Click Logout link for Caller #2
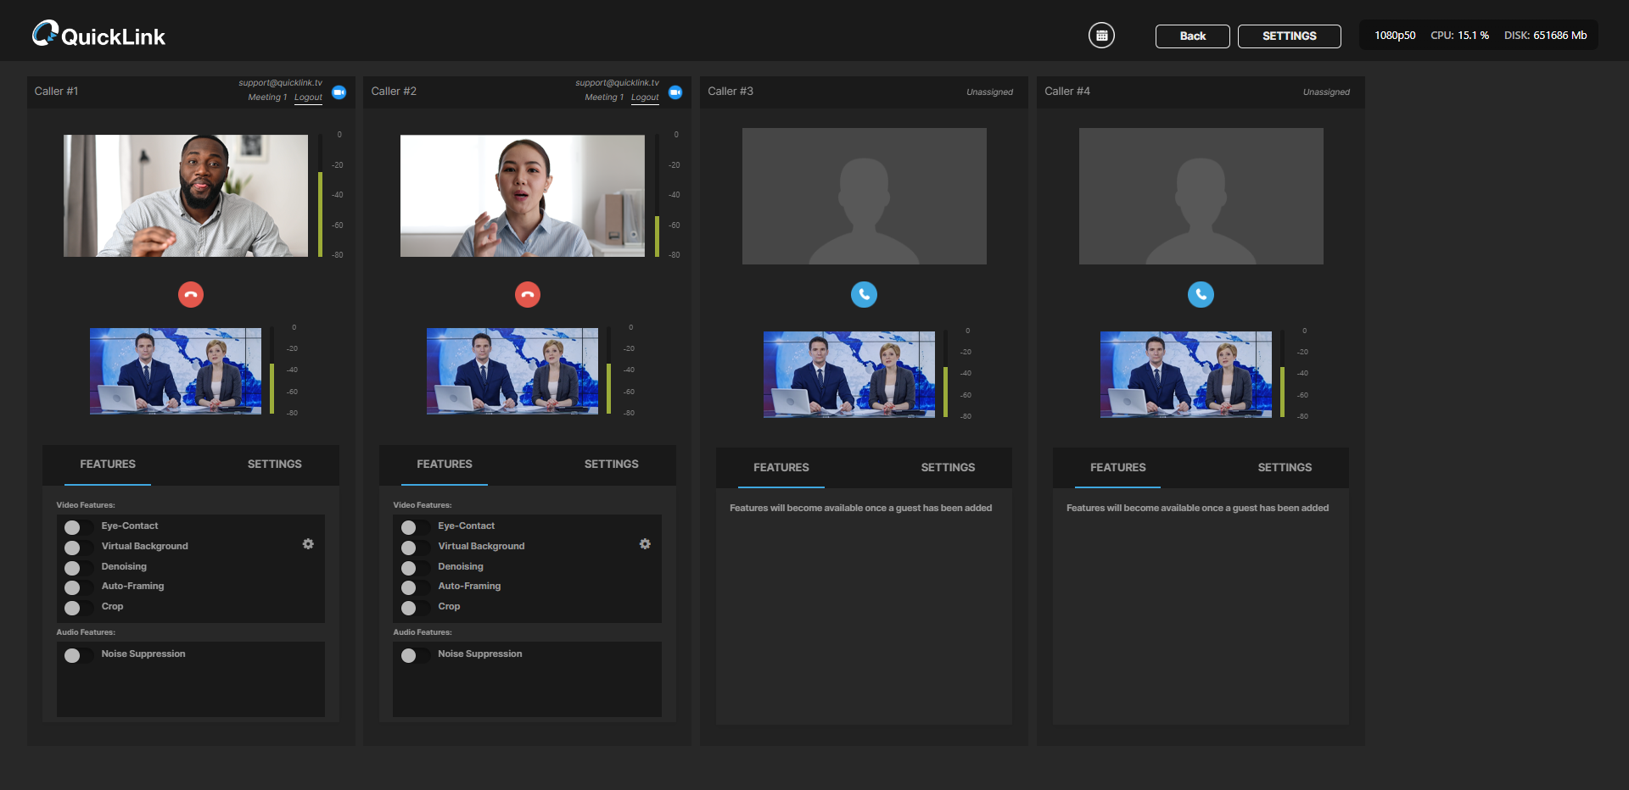The width and height of the screenshot is (1629, 790). (645, 97)
